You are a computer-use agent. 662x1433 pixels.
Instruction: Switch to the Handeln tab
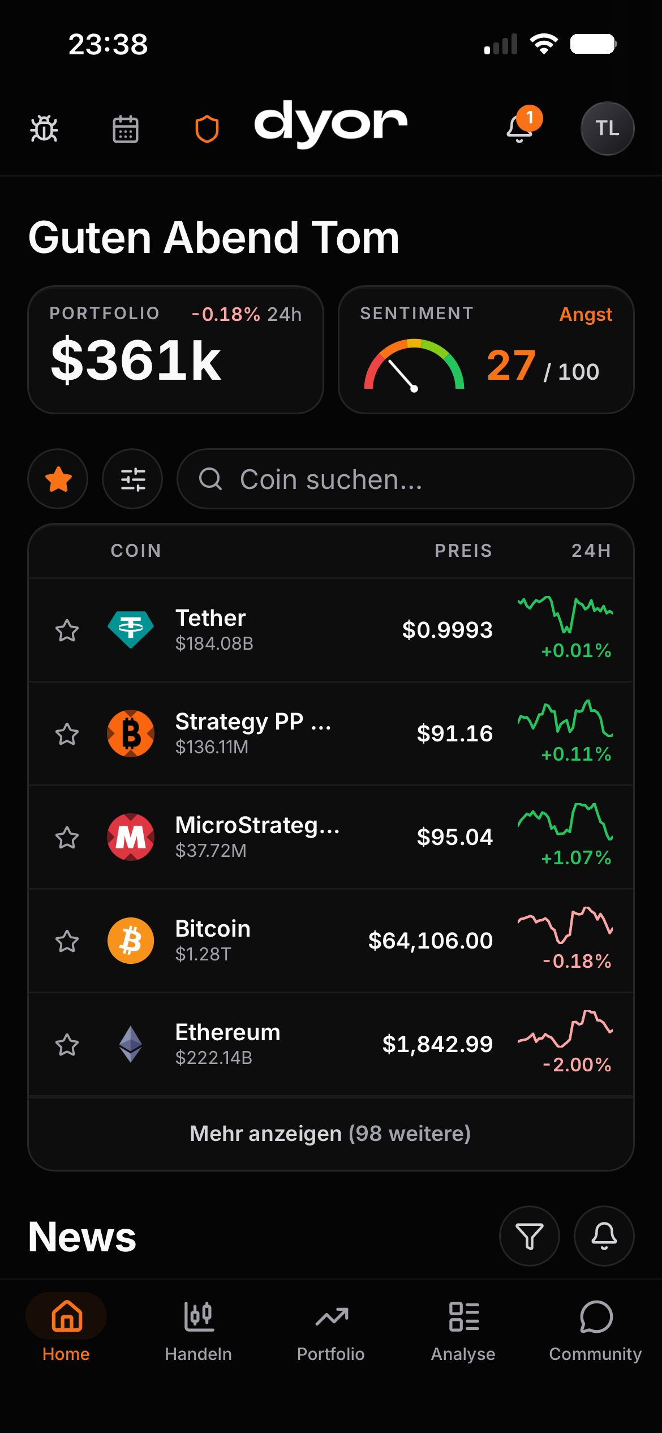click(x=199, y=1331)
